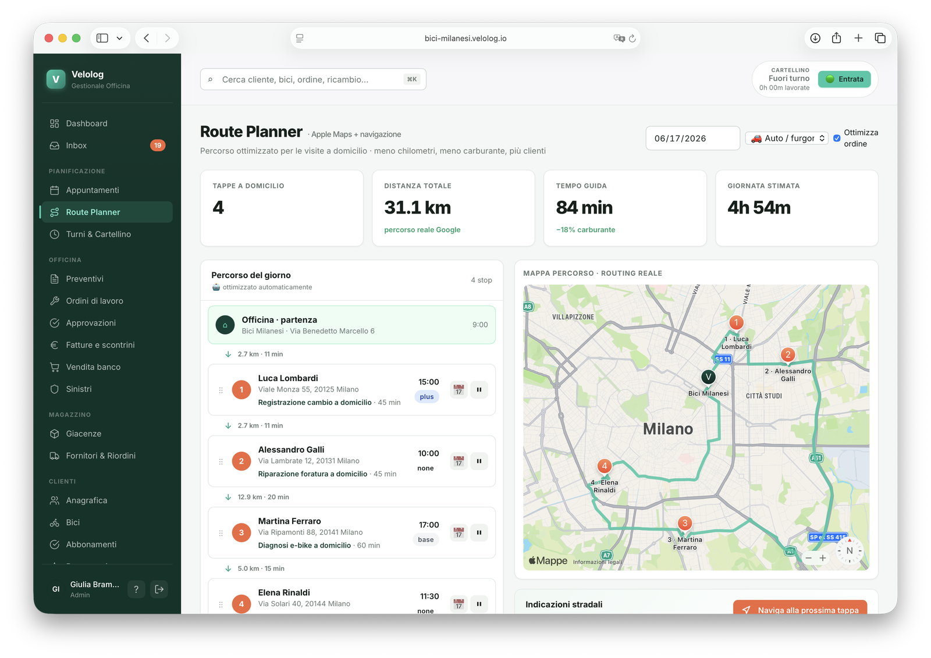Image resolution: width=931 pixels, height=658 pixels.
Task: Grab drag handle of Alessandro Galli stop
Action: tap(221, 461)
